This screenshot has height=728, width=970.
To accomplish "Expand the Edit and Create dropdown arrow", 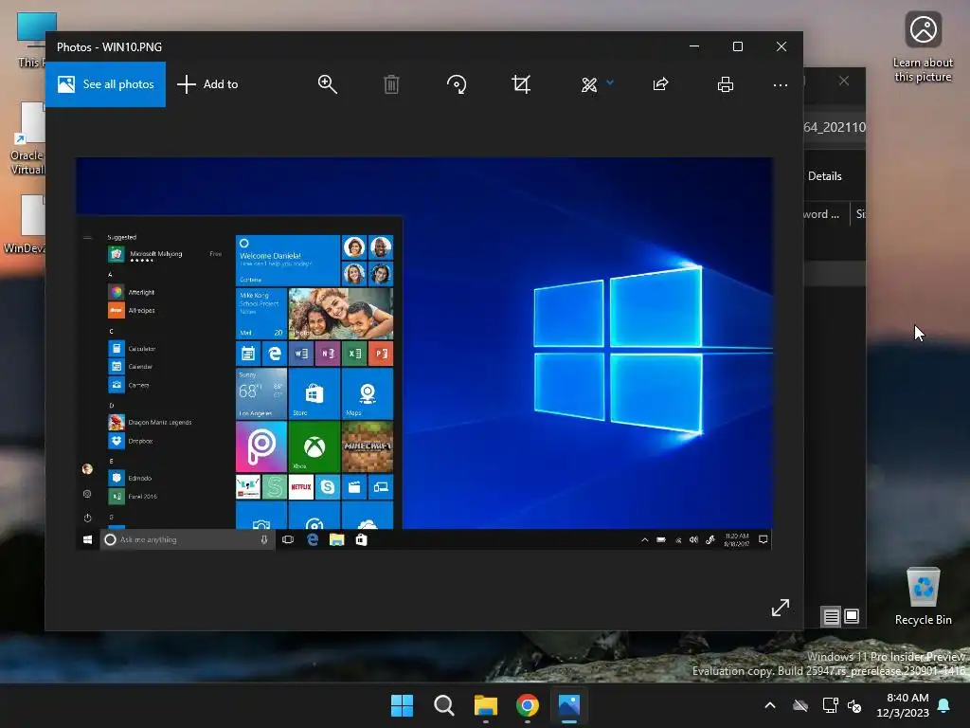I will click(610, 82).
